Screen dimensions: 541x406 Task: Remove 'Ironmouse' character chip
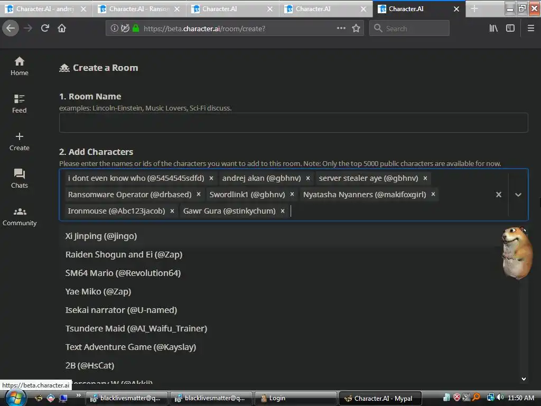pyautogui.click(x=172, y=211)
